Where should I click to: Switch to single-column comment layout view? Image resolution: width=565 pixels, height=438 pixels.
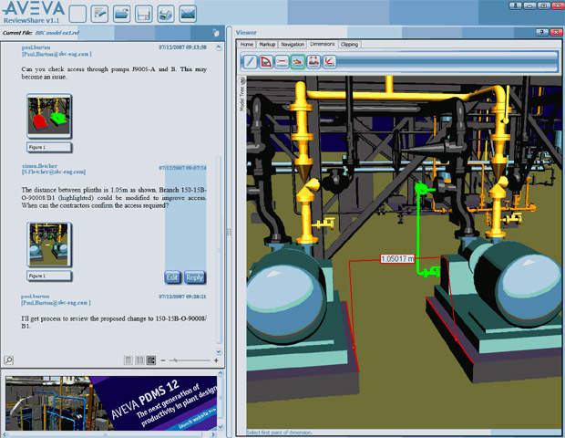tap(128, 360)
